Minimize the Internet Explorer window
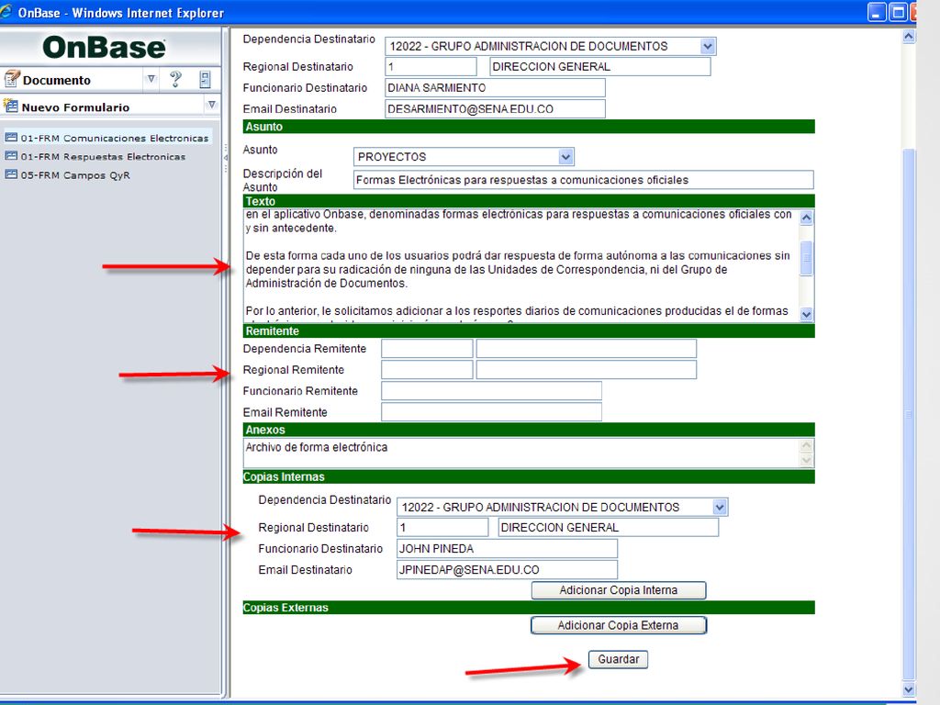Screen dimensions: 940x705 (x=877, y=12)
